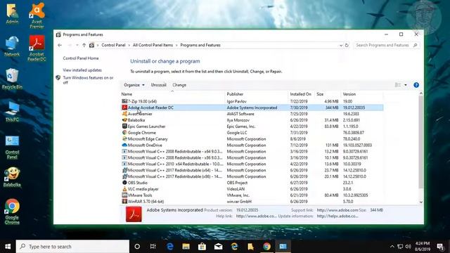Open Microsoft Edge from the taskbar
This screenshot has height=253, width=450.
170,247
